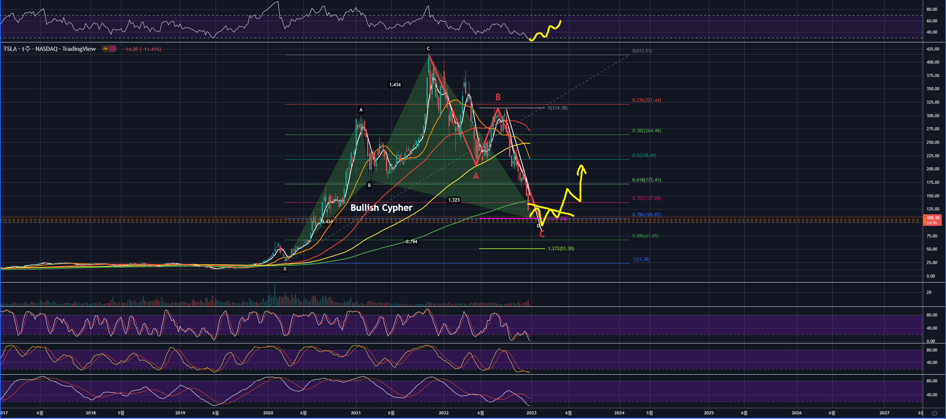The height and width of the screenshot is (419, 946).
Task: Select the red B wave label
Action: [498, 97]
